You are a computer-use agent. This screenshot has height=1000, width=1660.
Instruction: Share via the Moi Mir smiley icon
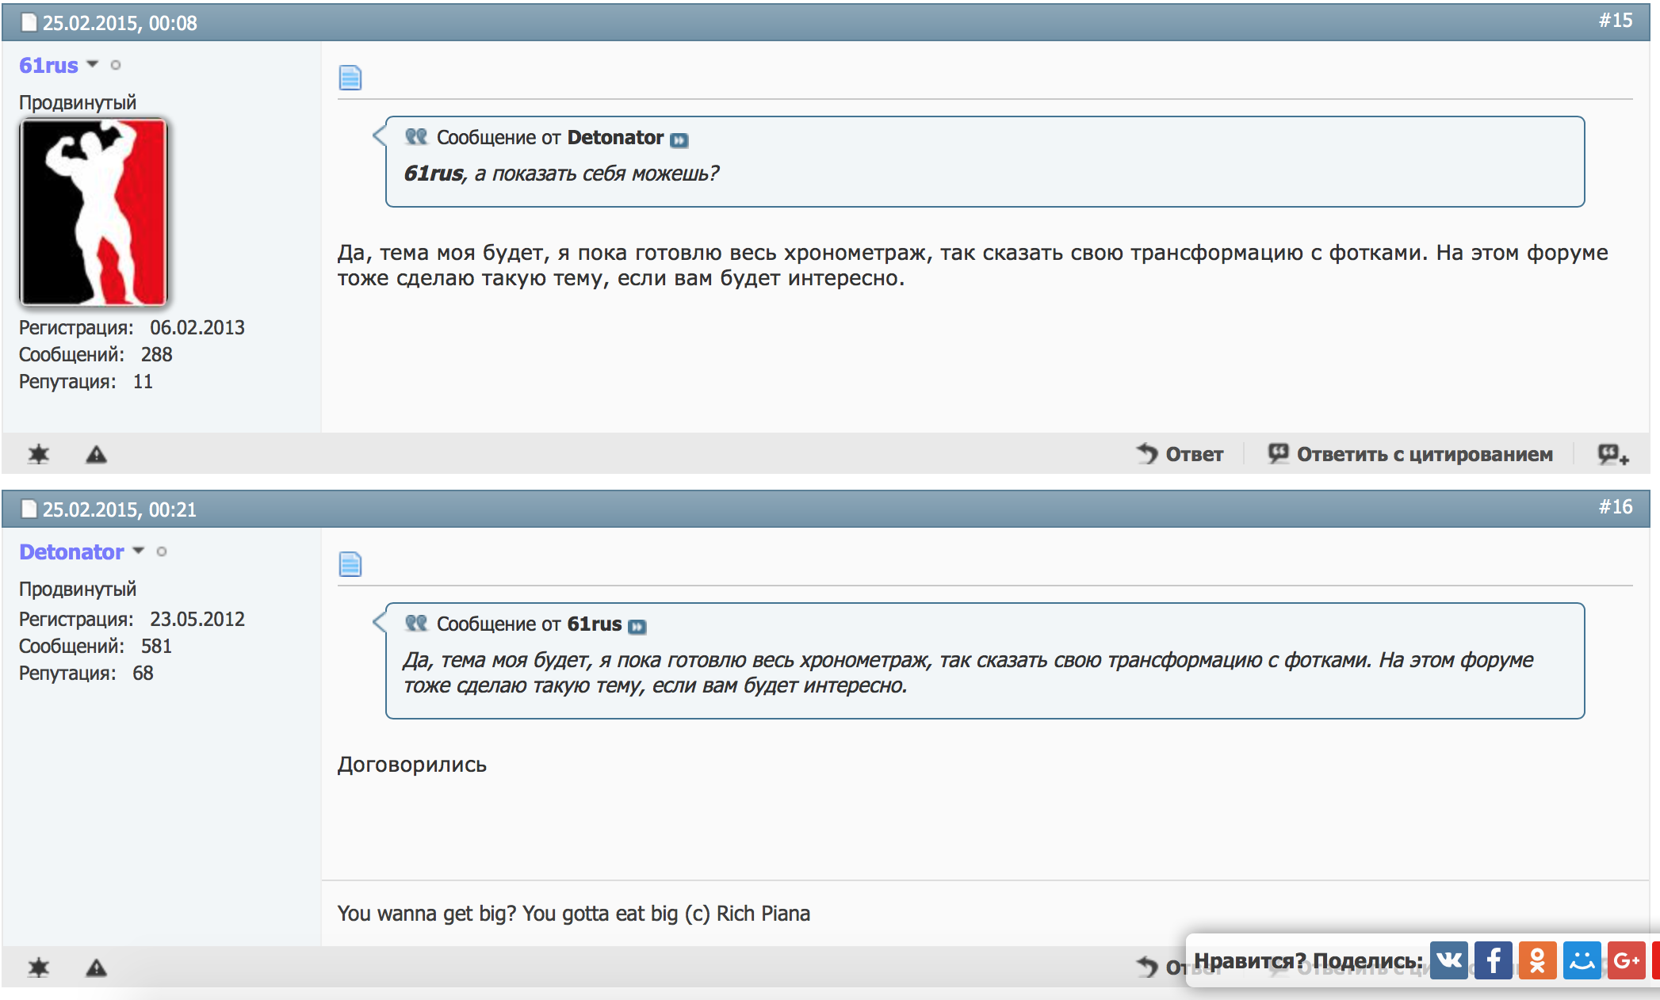point(1582,960)
